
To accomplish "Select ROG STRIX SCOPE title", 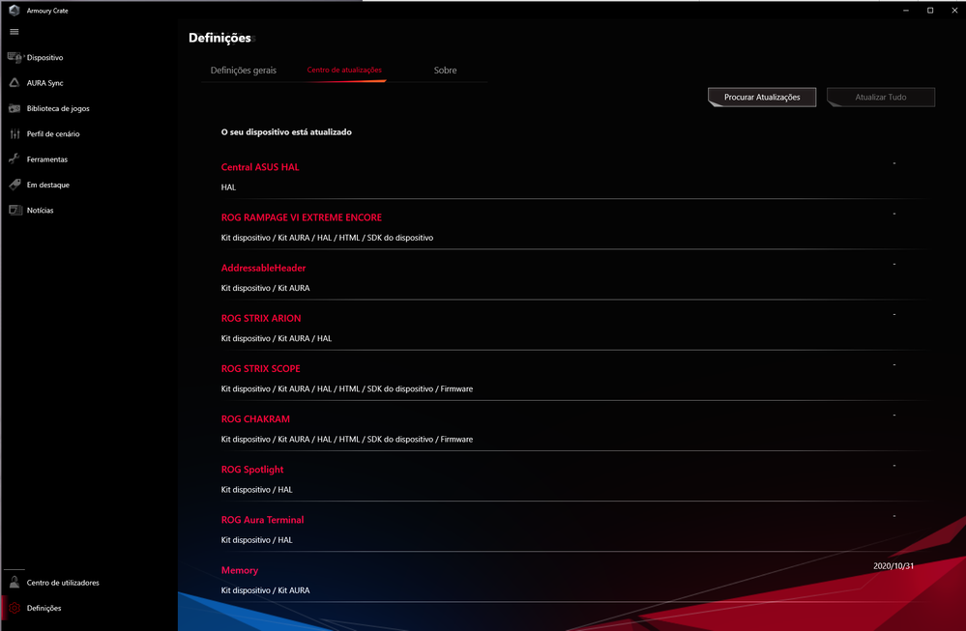I will 261,369.
